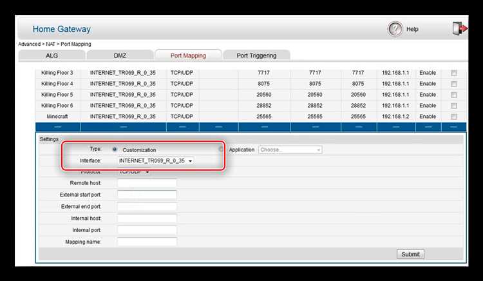Click the logout door icon
Image resolution: width=483 pixels, height=281 pixels.
point(460,28)
